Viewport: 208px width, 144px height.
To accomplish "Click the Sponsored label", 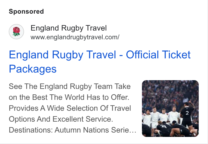I will pos(26,11).
